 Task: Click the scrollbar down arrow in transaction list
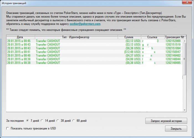185,110
